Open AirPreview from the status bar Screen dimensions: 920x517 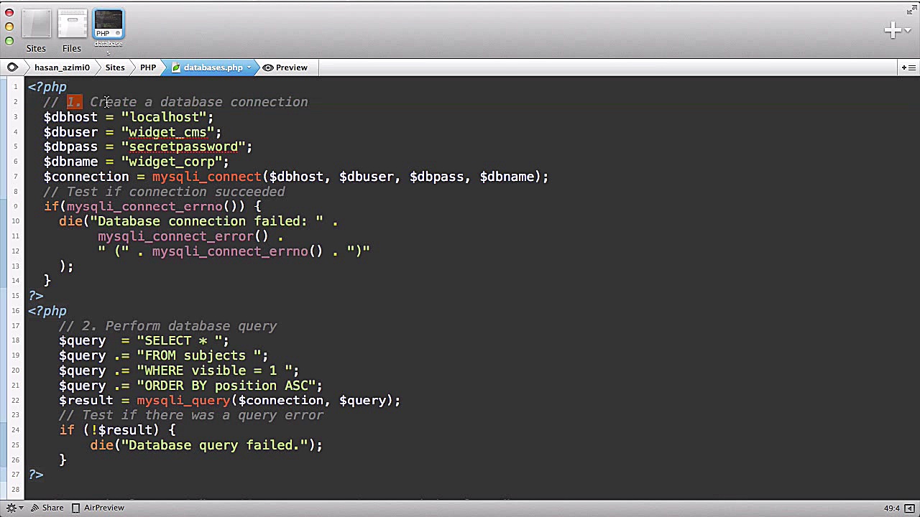[98, 508]
